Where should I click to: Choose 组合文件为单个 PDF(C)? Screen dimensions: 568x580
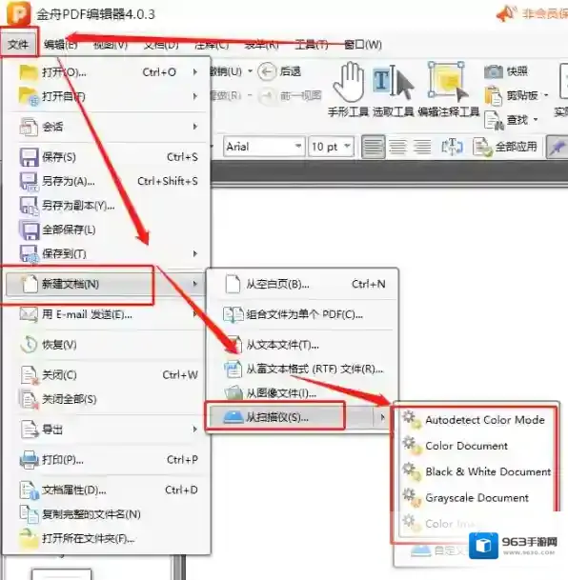(x=302, y=314)
